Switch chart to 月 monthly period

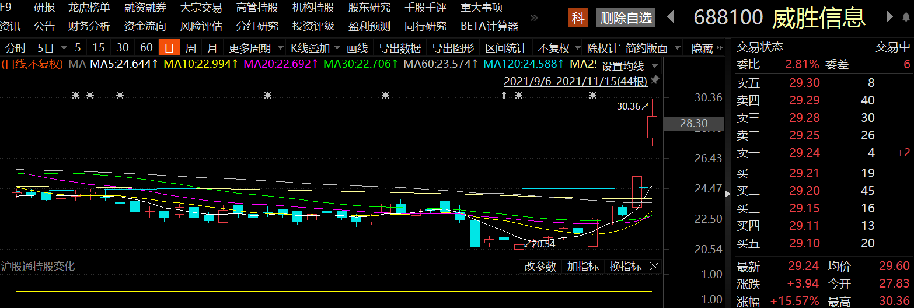click(x=212, y=48)
